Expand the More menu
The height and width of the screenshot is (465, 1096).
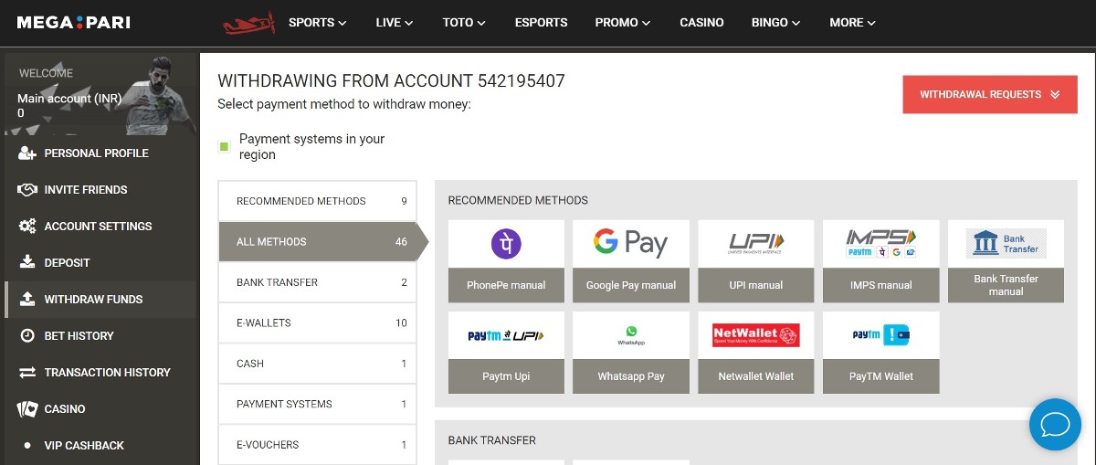(x=853, y=23)
